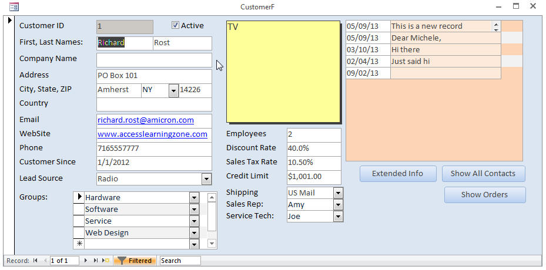546x270 pixels.
Task: Go to first record navigation icon
Action: point(35,261)
